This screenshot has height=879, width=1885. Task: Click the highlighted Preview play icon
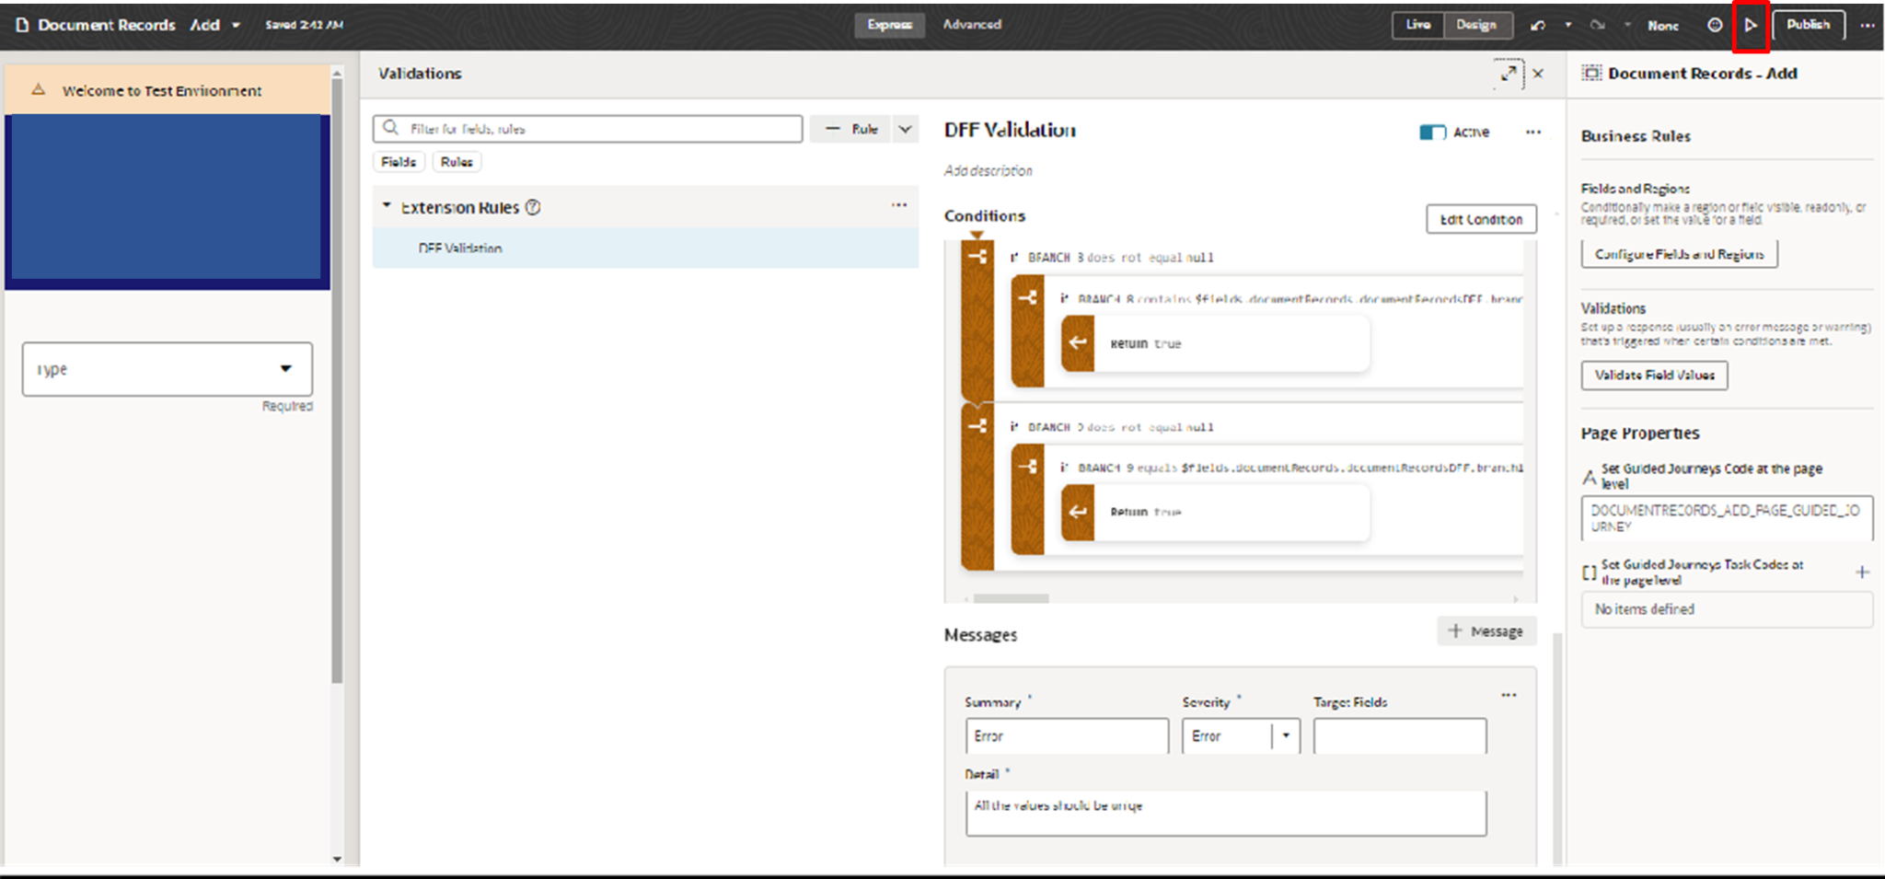(1752, 25)
